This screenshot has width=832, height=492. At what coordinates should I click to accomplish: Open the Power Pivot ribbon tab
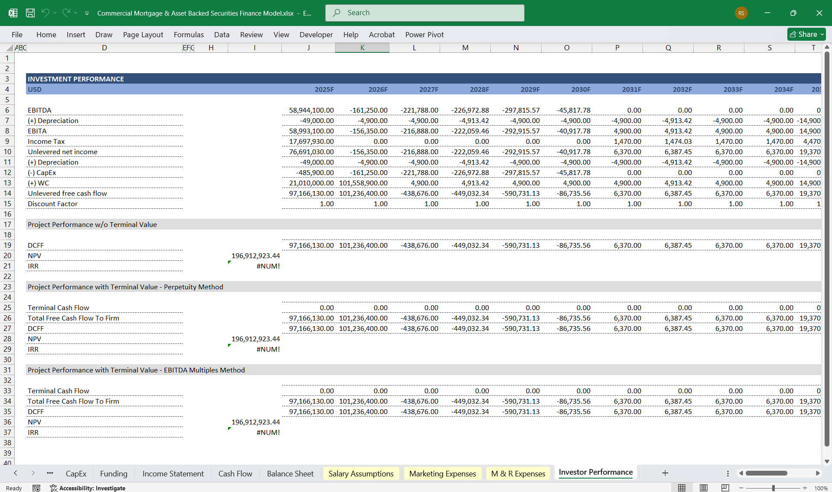point(424,34)
